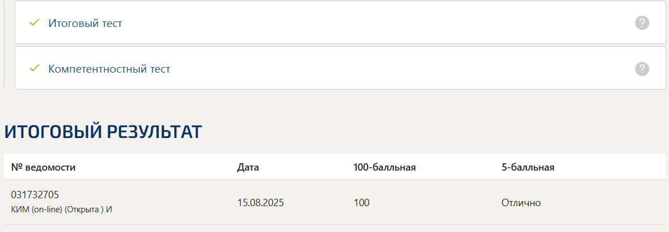Screen dimensions: 669x232
Task: Click the trailing И letter in statement line
Action: (109, 210)
